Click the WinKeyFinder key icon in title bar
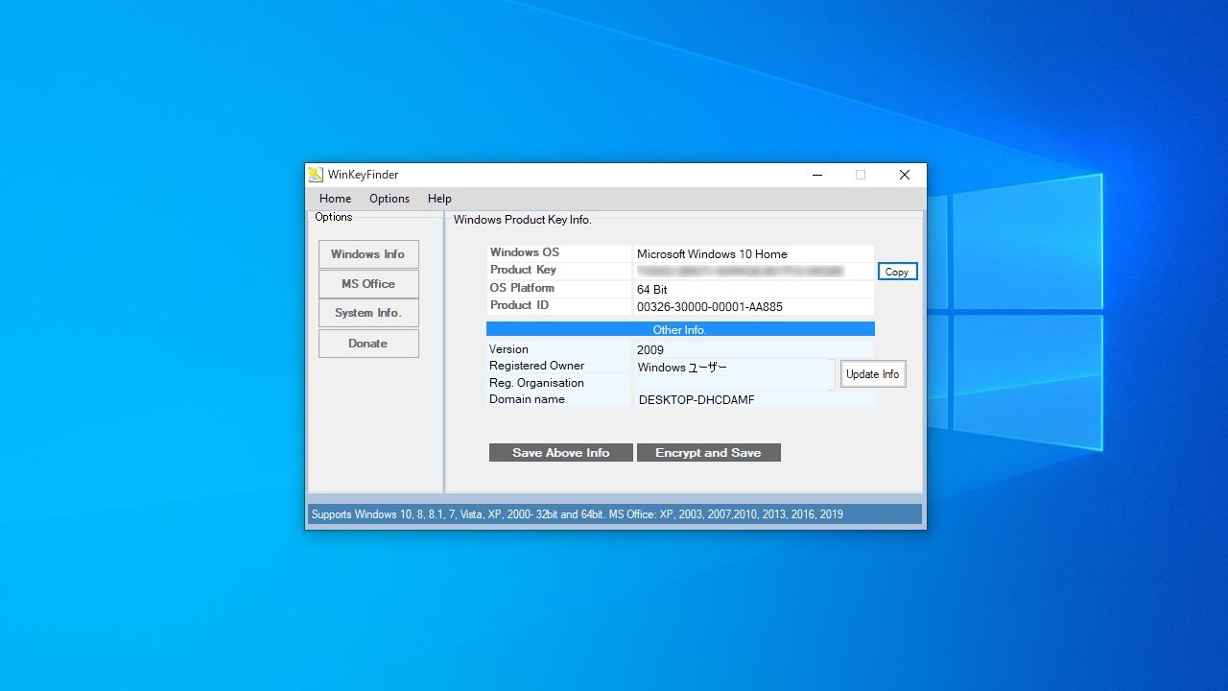 tap(316, 175)
